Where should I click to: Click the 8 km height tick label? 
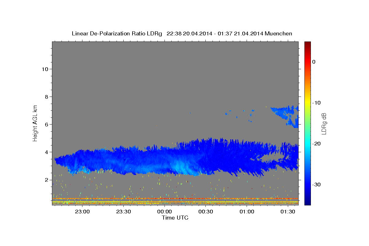46,97
